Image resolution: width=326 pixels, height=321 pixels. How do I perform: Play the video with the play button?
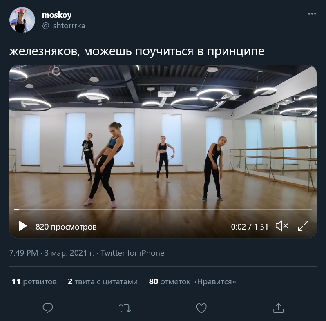[22, 226]
